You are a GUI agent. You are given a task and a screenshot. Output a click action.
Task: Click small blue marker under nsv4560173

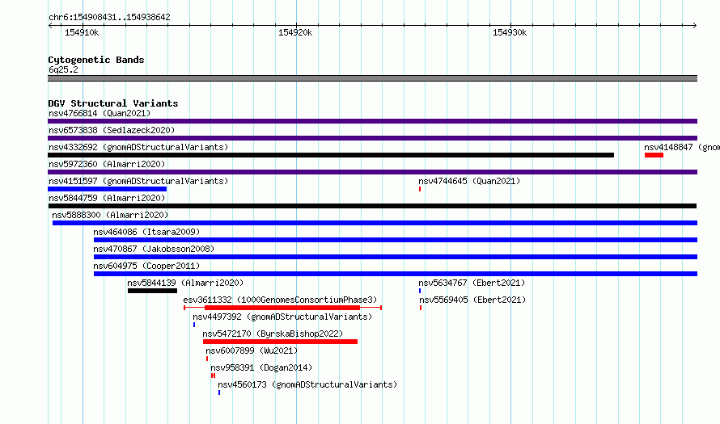(219, 393)
